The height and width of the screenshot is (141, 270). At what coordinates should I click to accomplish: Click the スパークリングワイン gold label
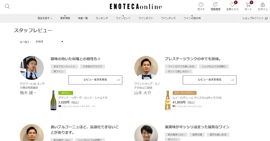pos(184,93)
